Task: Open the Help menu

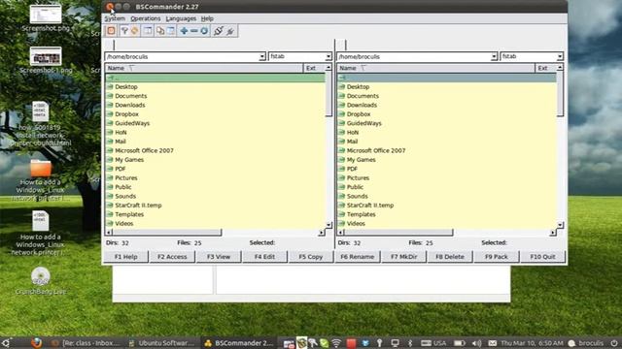Action: click(207, 18)
